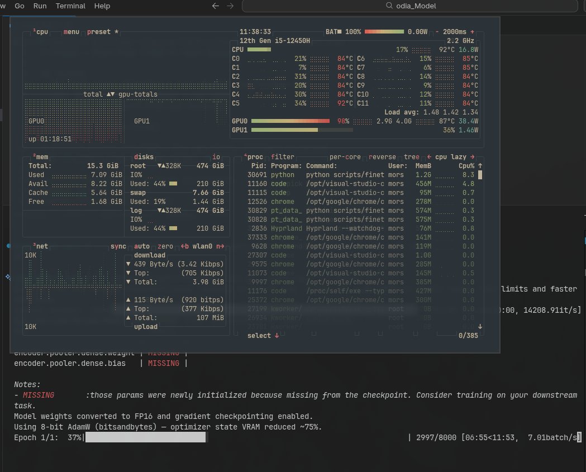Click the root disk used bar

click(173, 183)
